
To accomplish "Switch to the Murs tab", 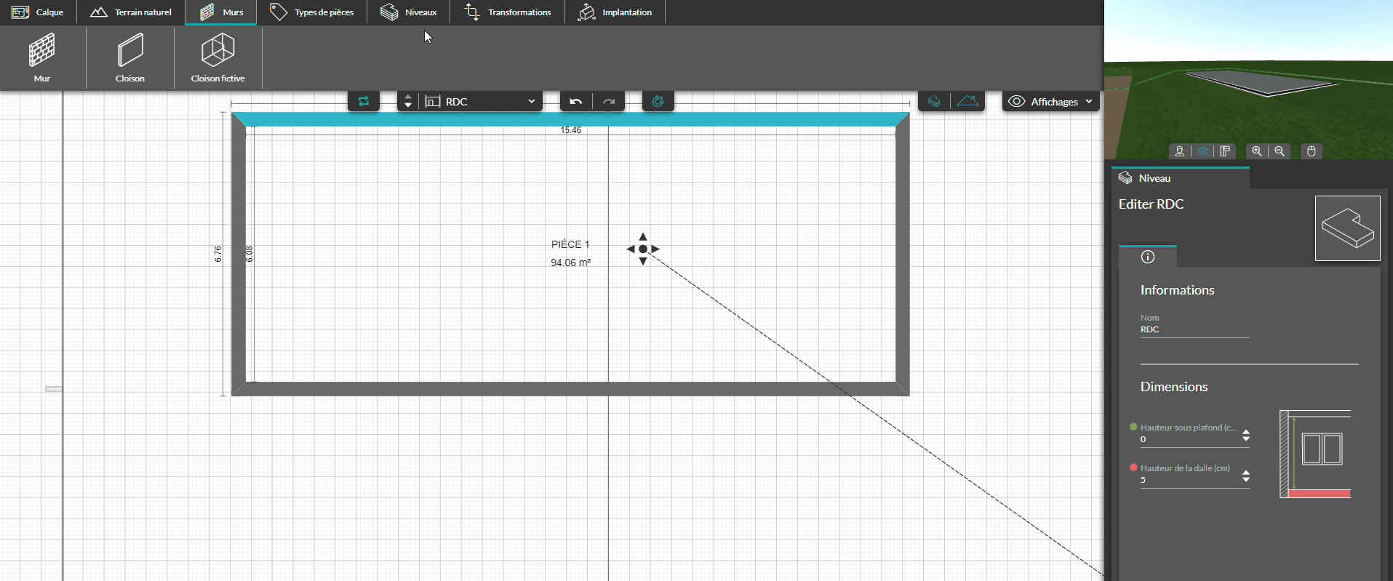I will 221,12.
